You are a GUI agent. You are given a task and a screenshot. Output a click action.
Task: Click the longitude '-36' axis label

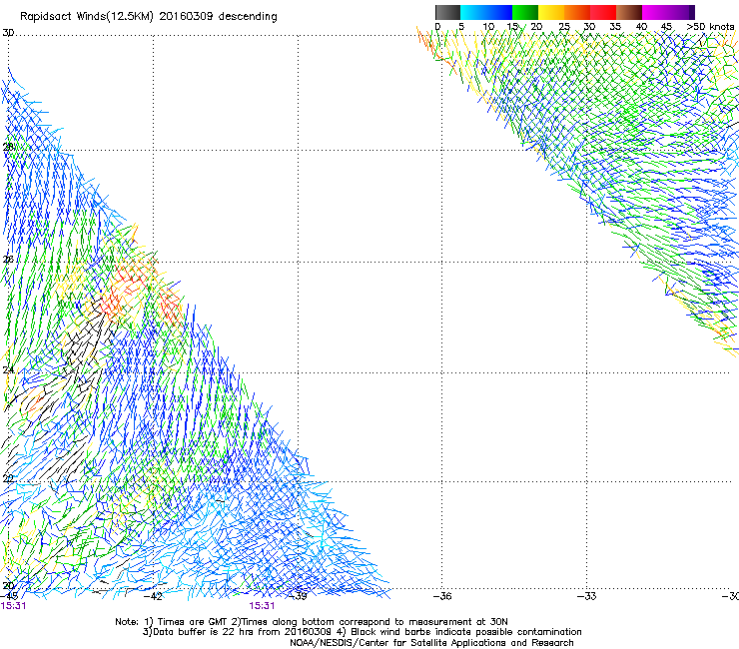(442, 596)
